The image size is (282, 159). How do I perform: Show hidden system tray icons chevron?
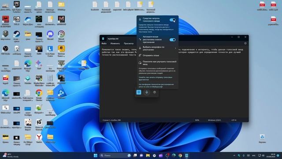pyautogui.click(x=234, y=155)
